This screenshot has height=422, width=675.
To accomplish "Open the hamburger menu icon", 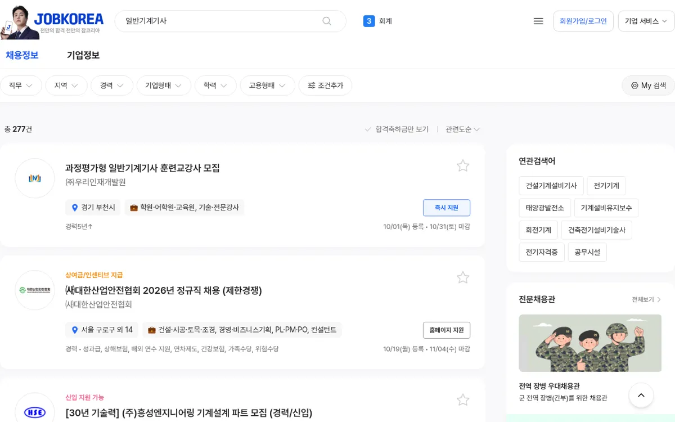I will [x=538, y=21].
